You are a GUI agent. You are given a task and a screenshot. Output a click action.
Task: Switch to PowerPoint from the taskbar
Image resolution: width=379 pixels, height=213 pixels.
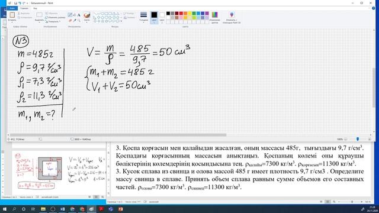point(120,209)
